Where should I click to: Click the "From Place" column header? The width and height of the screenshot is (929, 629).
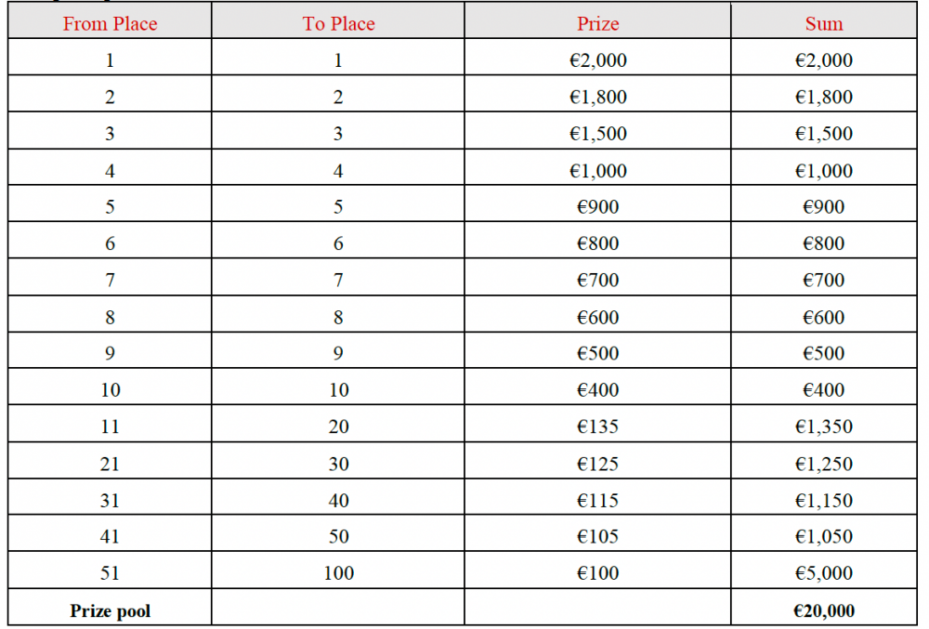point(110,24)
